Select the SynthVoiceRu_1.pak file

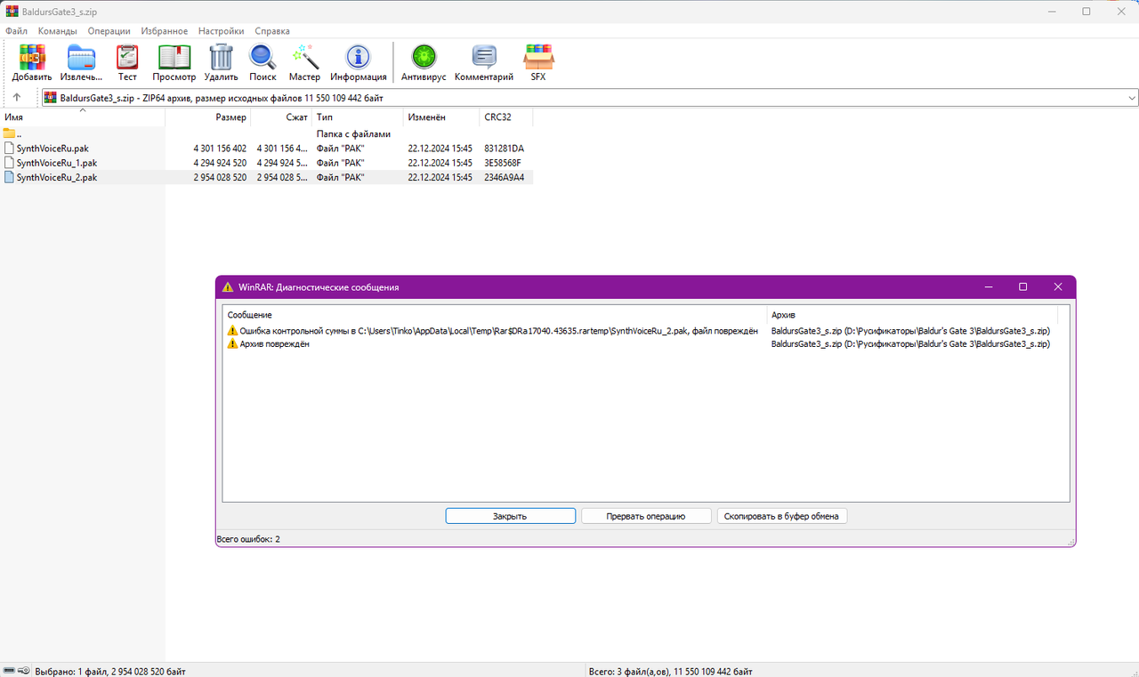(56, 163)
